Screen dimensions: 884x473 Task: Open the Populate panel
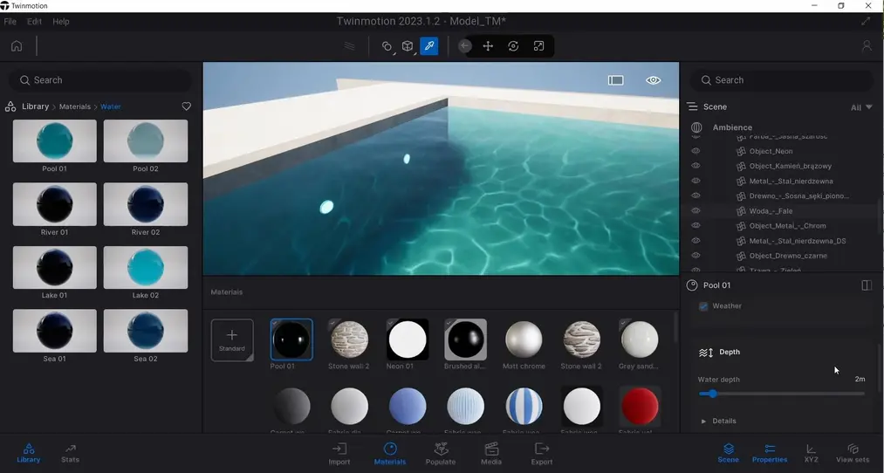click(x=441, y=453)
